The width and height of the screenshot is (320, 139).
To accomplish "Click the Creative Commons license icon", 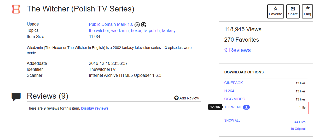I will click(137, 25).
